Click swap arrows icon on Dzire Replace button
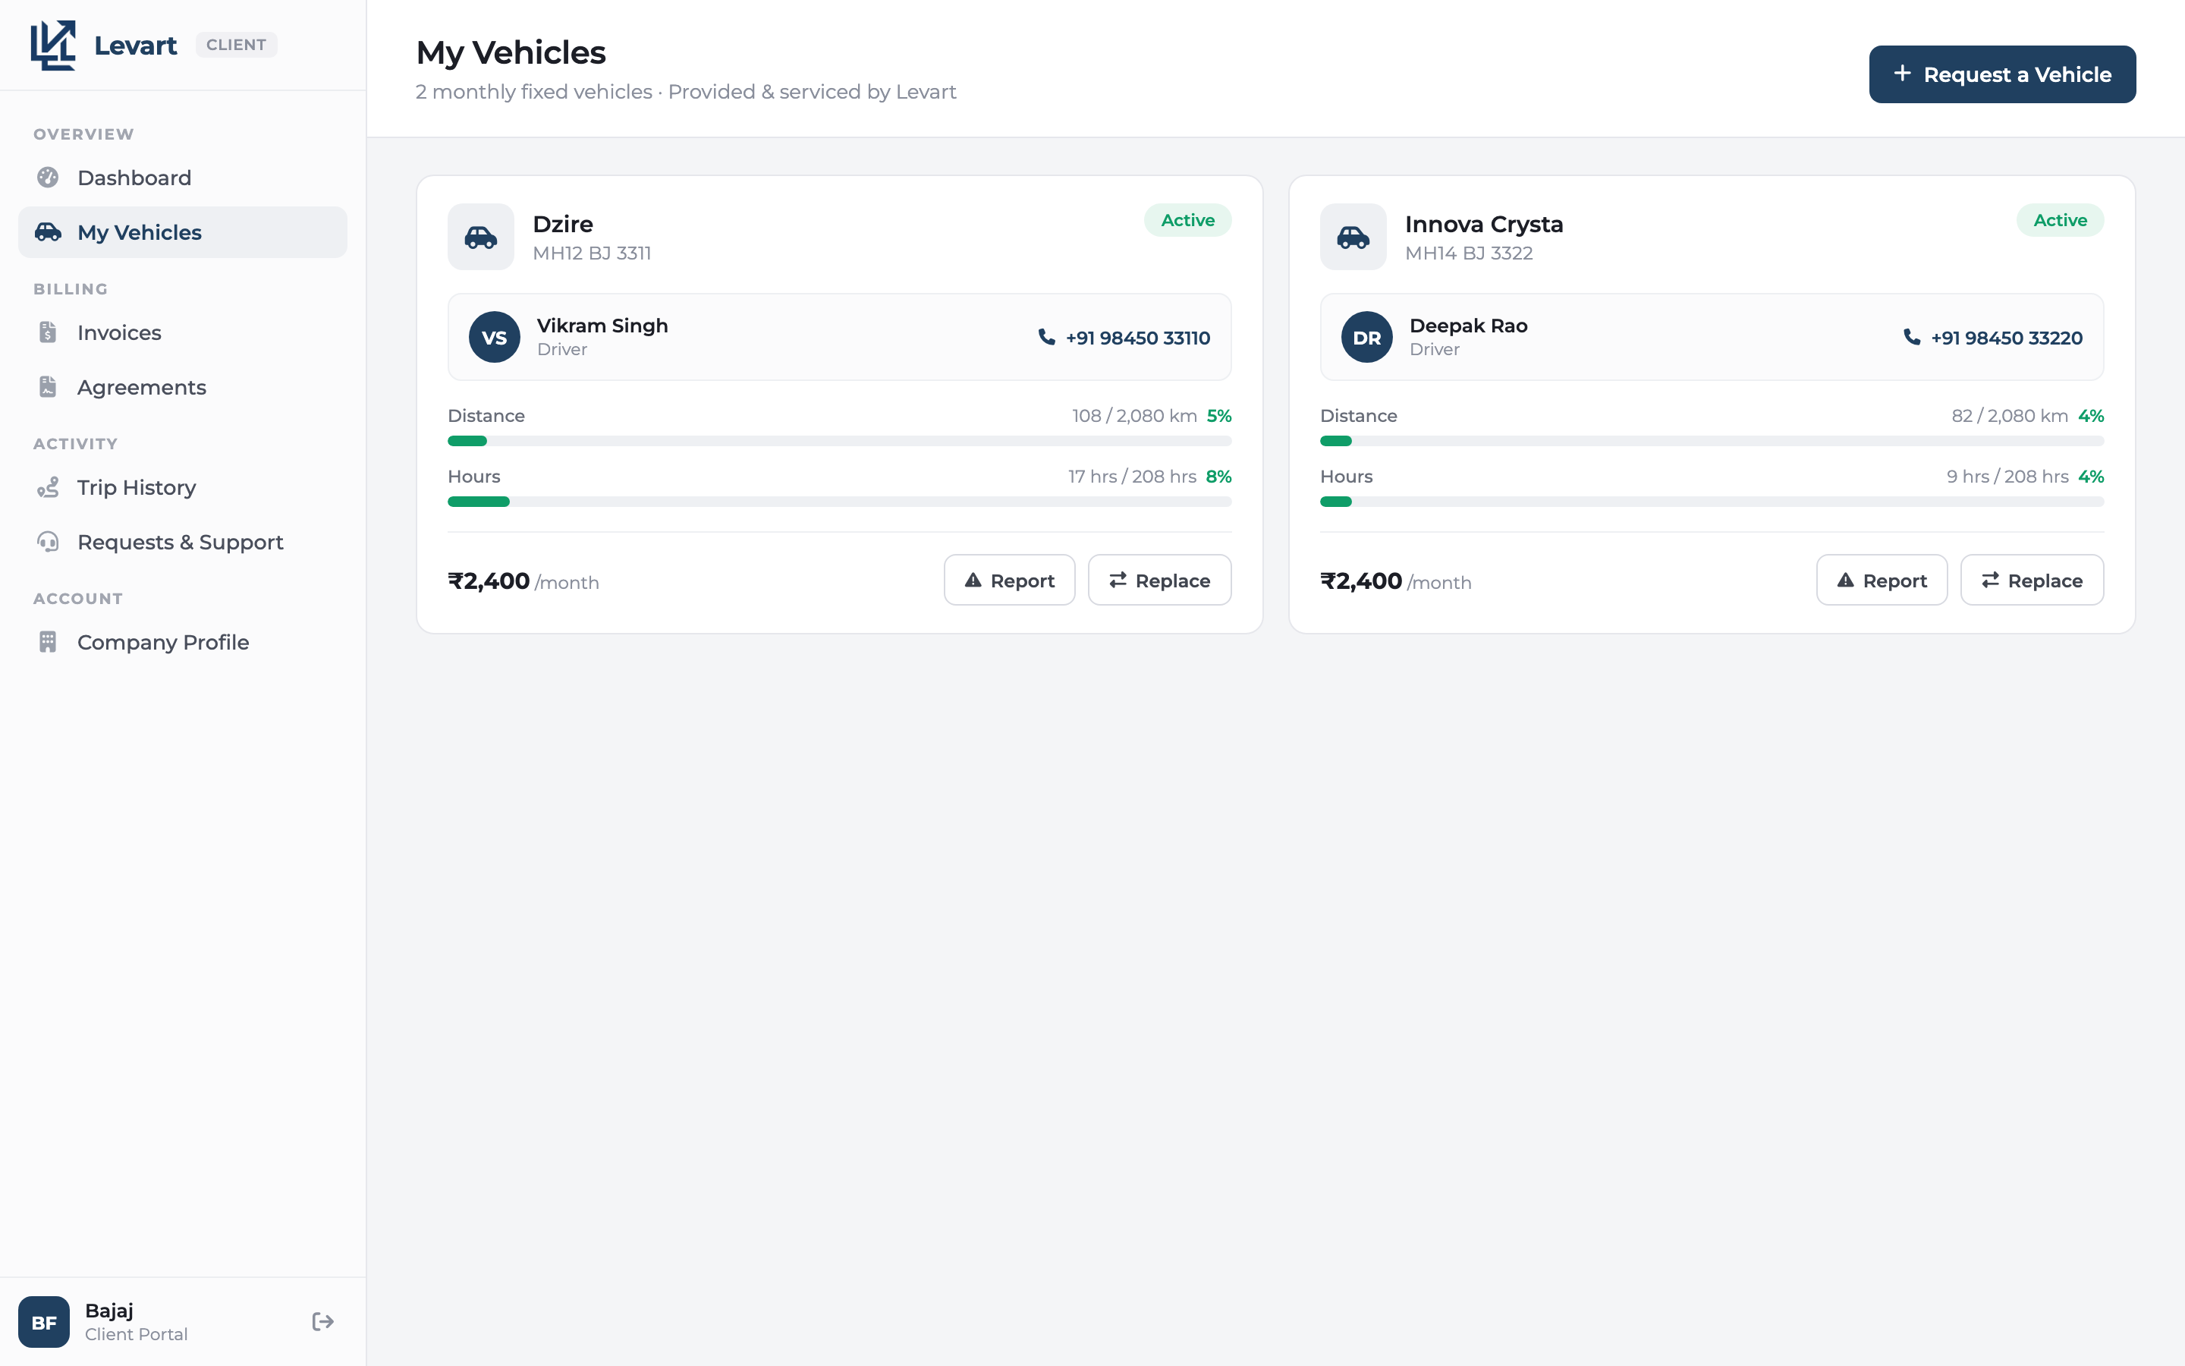The image size is (2185, 1366). pyautogui.click(x=1118, y=580)
